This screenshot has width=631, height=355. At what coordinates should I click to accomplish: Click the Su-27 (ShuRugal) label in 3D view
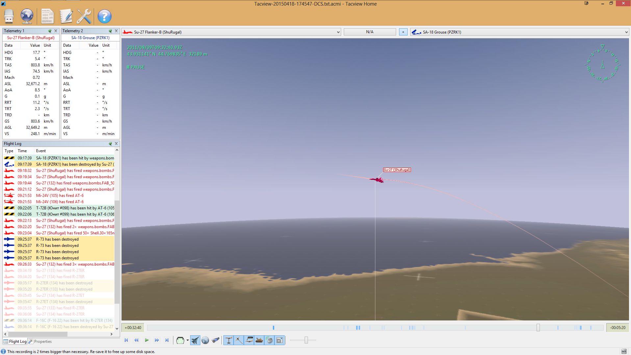[397, 170]
